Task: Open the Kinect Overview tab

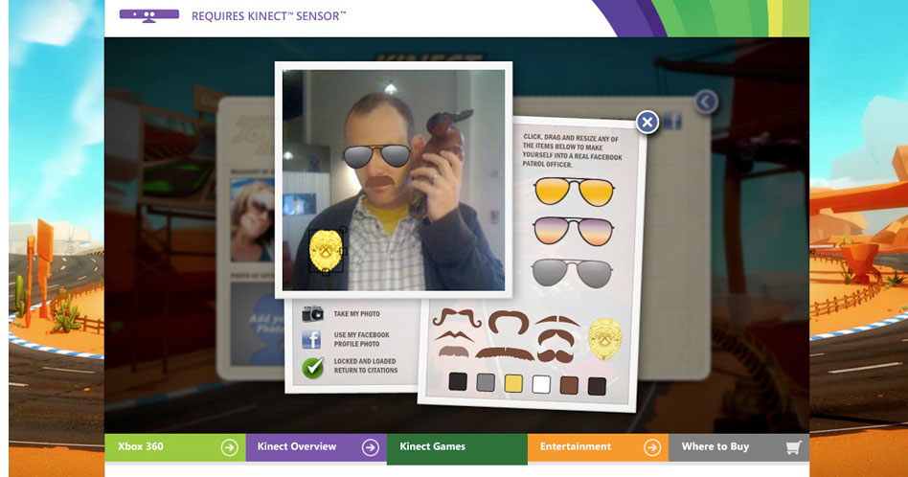Action: (x=316, y=447)
